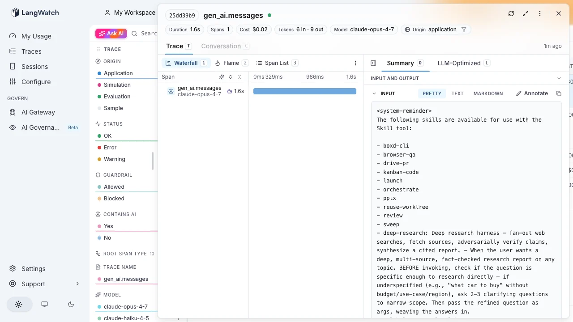Click the sparkle icon in Span header
573x322 pixels.
coord(222,77)
